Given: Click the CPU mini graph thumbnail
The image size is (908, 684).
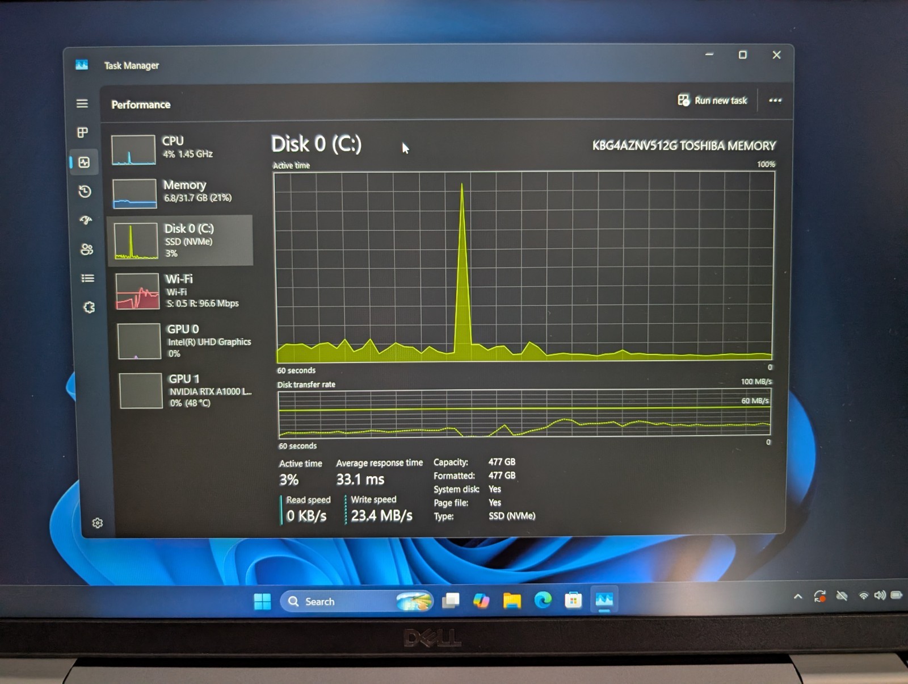Looking at the screenshot, I should tap(133, 150).
